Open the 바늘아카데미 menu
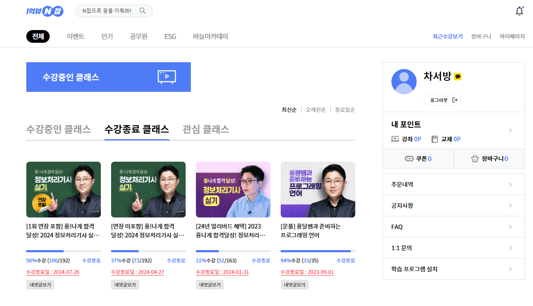This screenshot has width=533, height=306. [x=210, y=36]
